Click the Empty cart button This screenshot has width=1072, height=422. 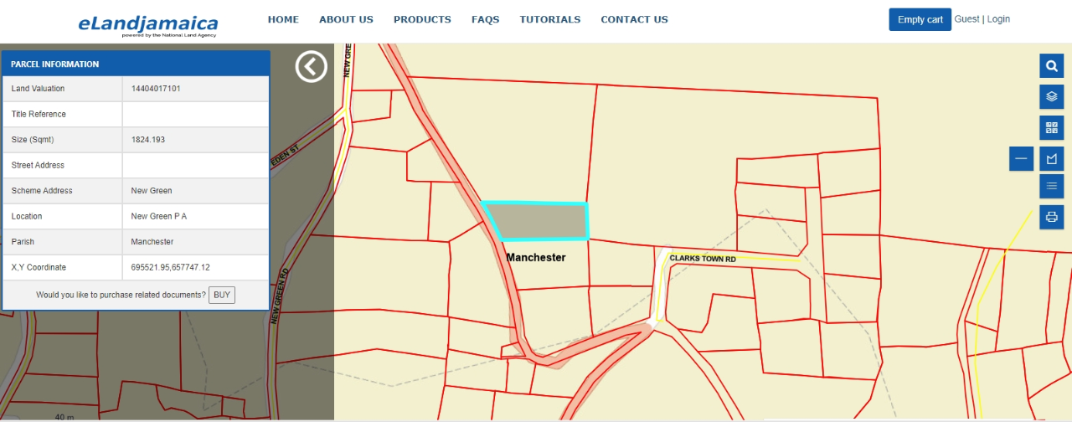tap(920, 19)
